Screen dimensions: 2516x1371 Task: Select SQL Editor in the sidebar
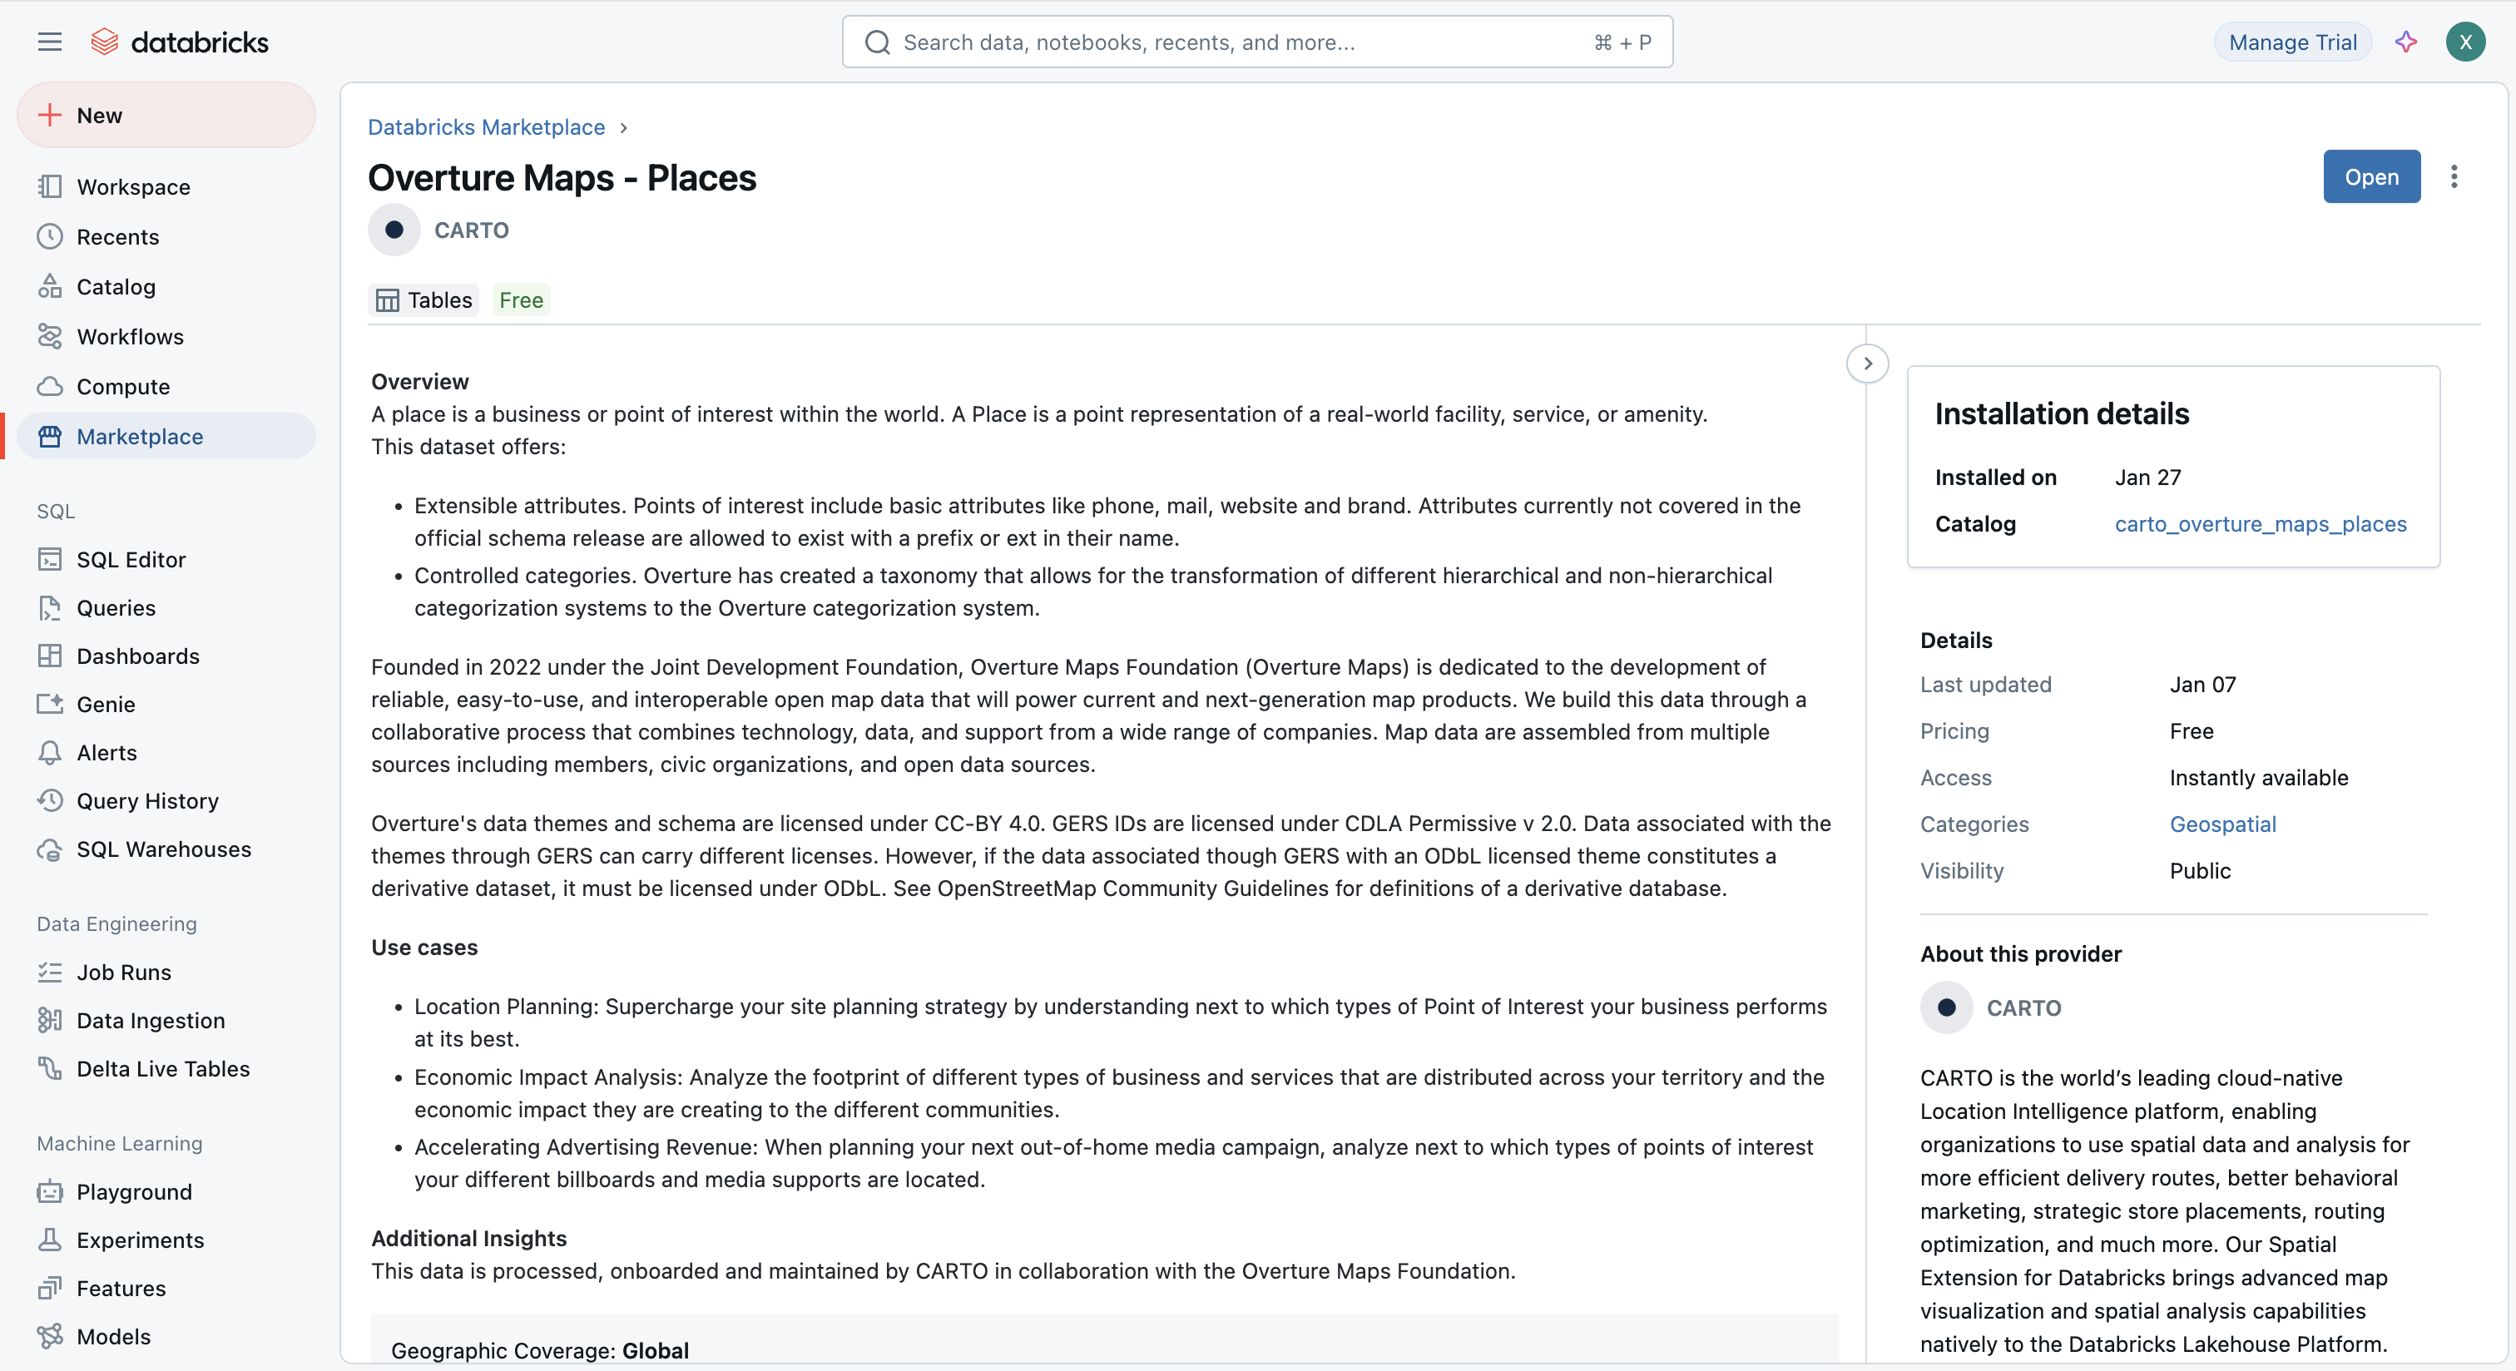pyautogui.click(x=166, y=560)
